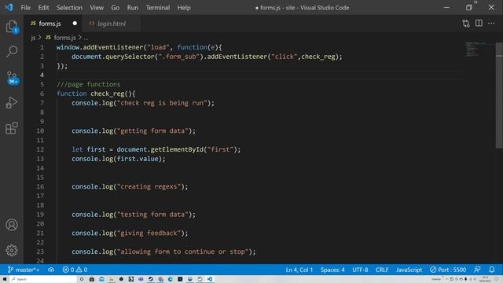Click "giving feedback" string on line 21
Viewport: 503px width, 283px height.
(149, 233)
